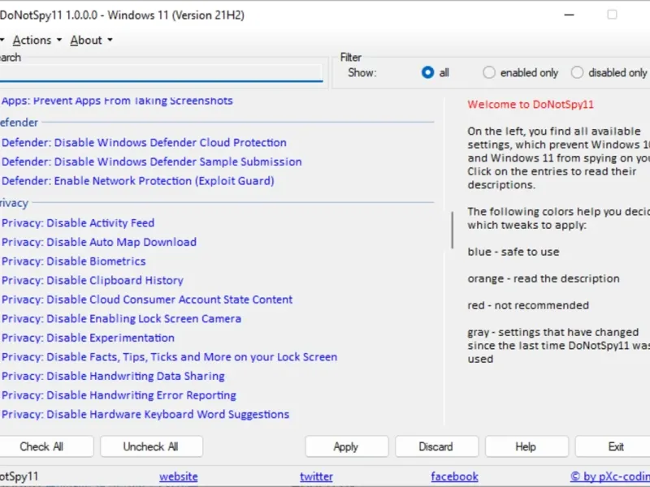Open the facebook link

[x=454, y=476]
